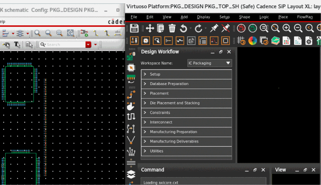
Task: Select the square shape edit mode icon
Action: click(x=225, y=41)
